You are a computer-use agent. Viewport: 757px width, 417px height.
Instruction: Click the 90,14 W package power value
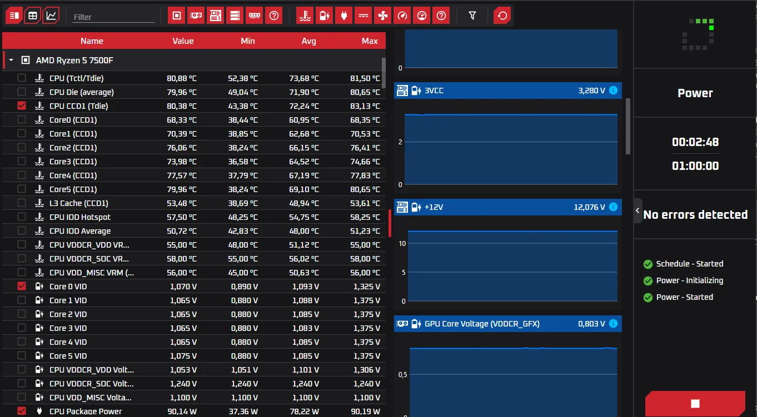183,411
